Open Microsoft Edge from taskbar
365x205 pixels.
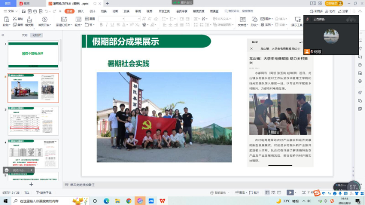click(106, 201)
